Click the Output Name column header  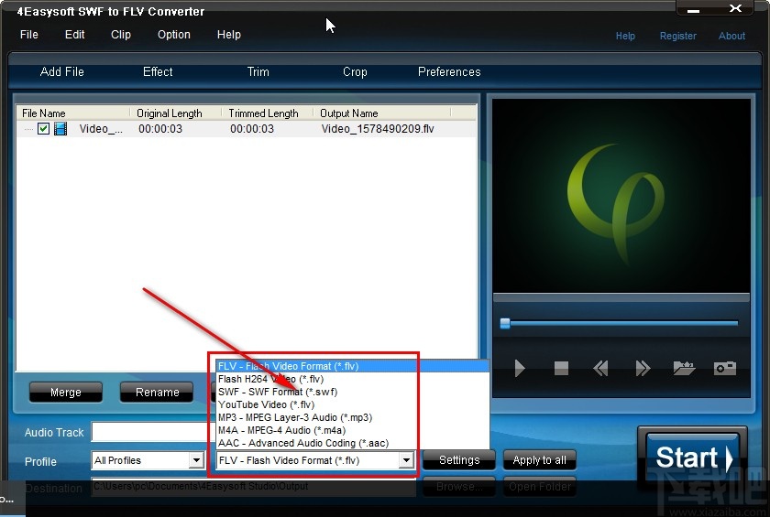381,113
